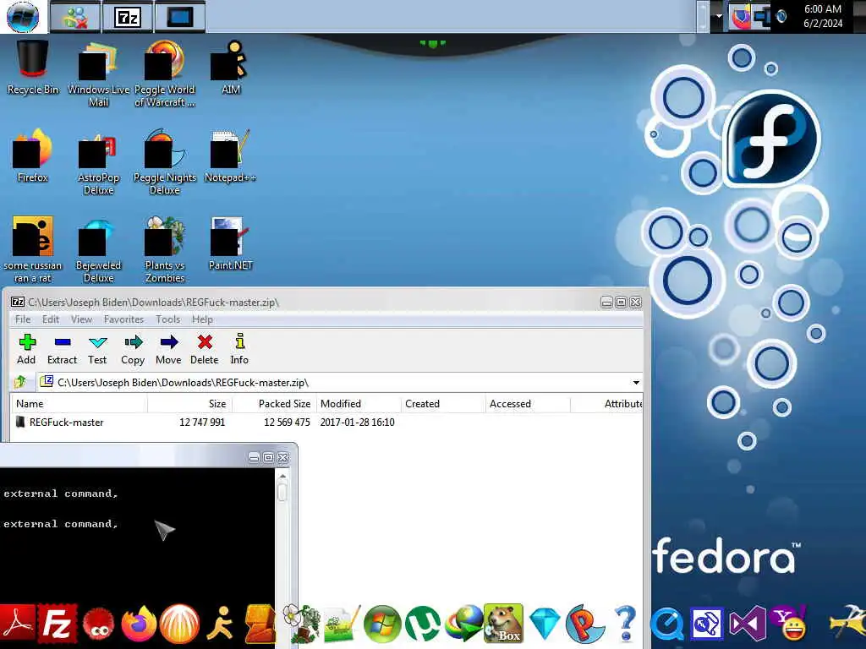
Task: Sort by the Accessed column header
Action: [528, 404]
